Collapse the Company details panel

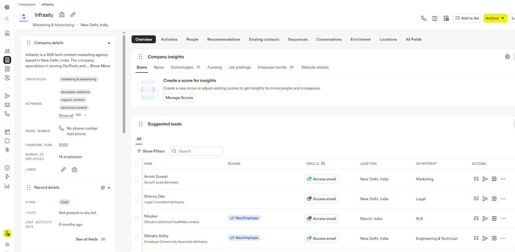pyautogui.click(x=109, y=43)
